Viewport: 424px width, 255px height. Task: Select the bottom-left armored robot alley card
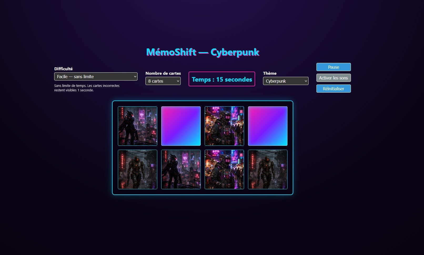[138, 169]
